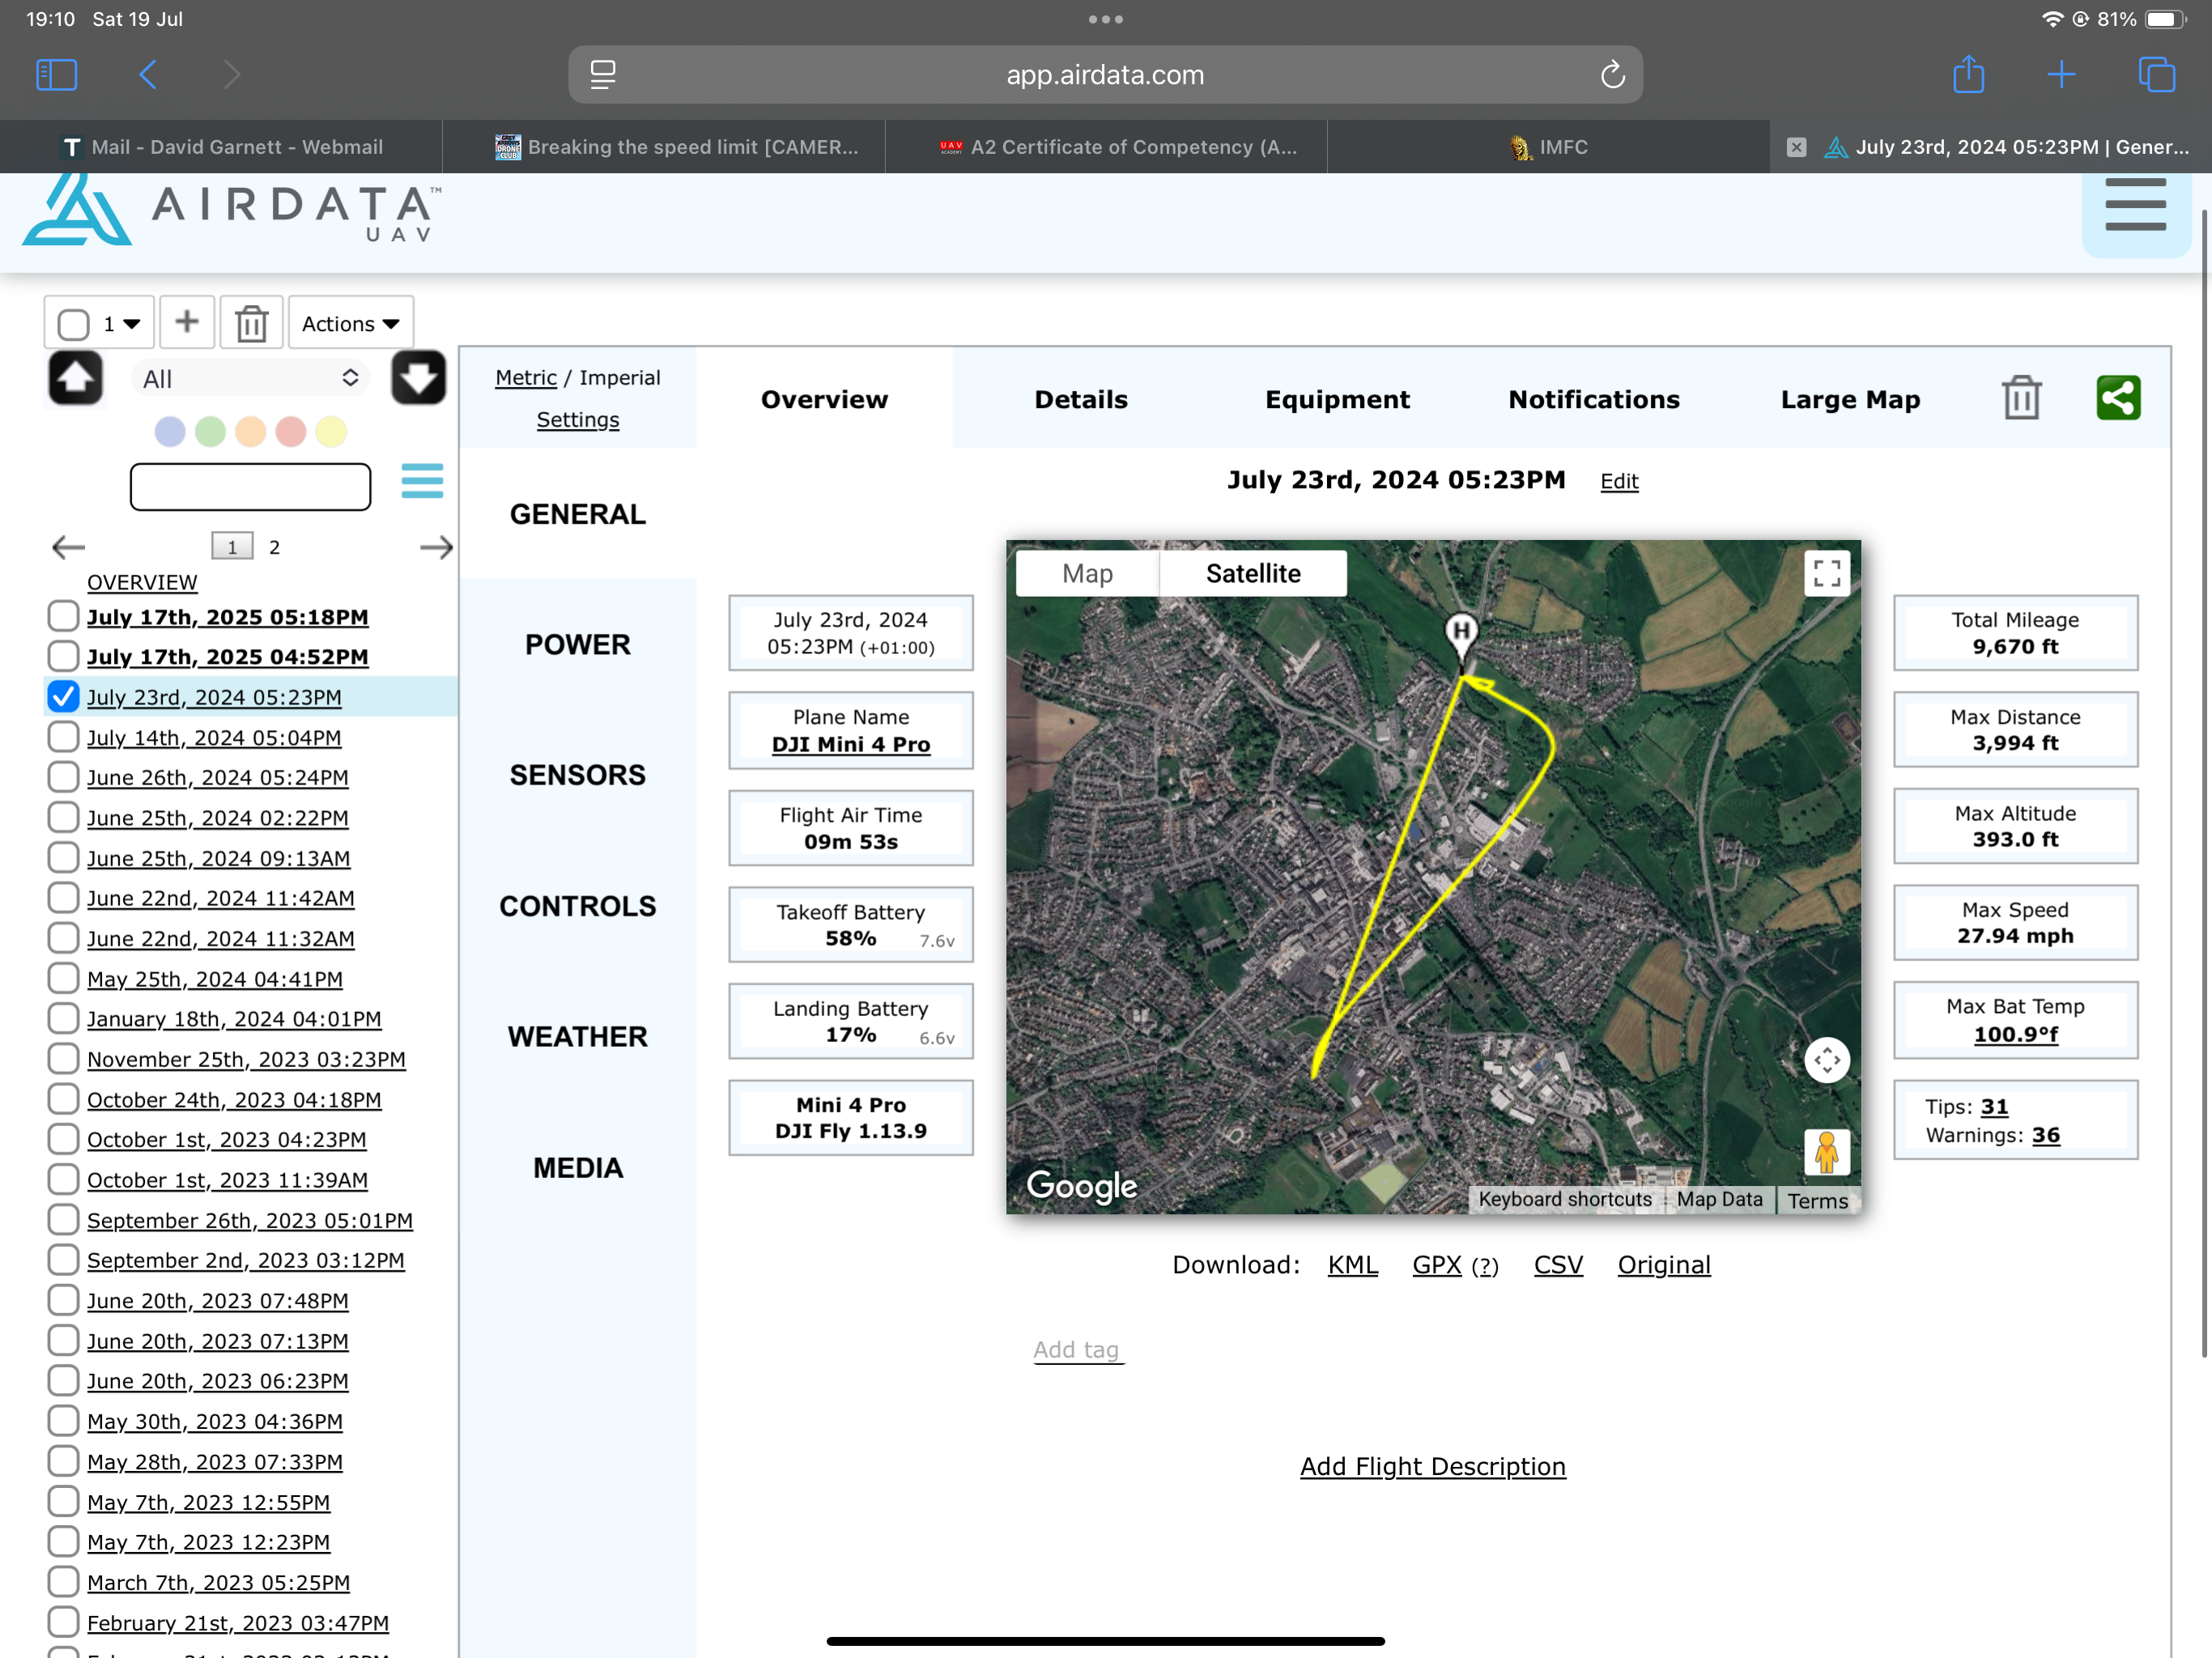Click the pink color filter swatch
The width and height of the screenshot is (2212, 1658).
[291, 432]
